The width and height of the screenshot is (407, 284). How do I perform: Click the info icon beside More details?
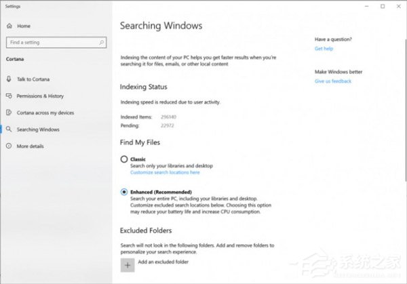[x=9, y=146]
